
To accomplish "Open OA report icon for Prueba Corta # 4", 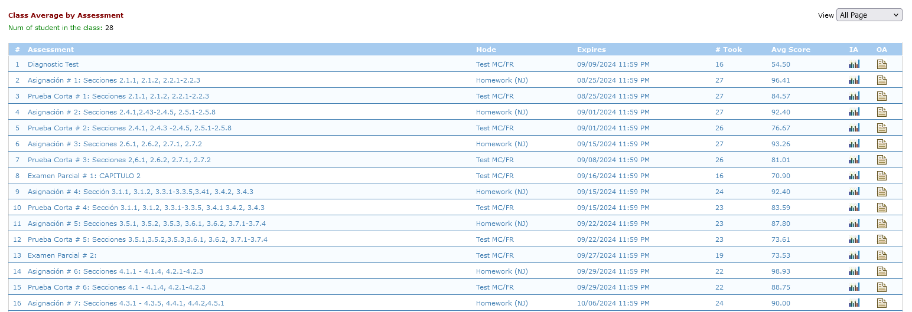I will coord(882,208).
